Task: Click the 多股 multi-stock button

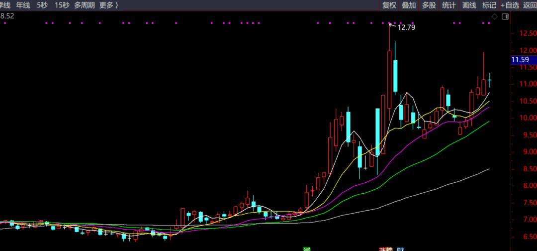Action: pyautogui.click(x=429, y=5)
